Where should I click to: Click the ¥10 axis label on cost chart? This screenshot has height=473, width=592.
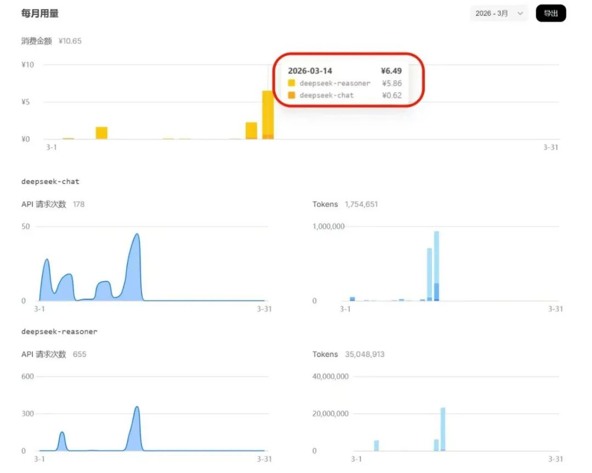click(27, 65)
